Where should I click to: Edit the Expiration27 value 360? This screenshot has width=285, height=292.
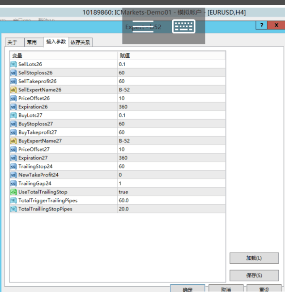coord(170,158)
